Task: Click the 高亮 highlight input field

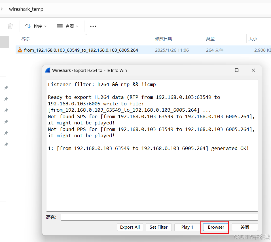Action: tap(159, 217)
